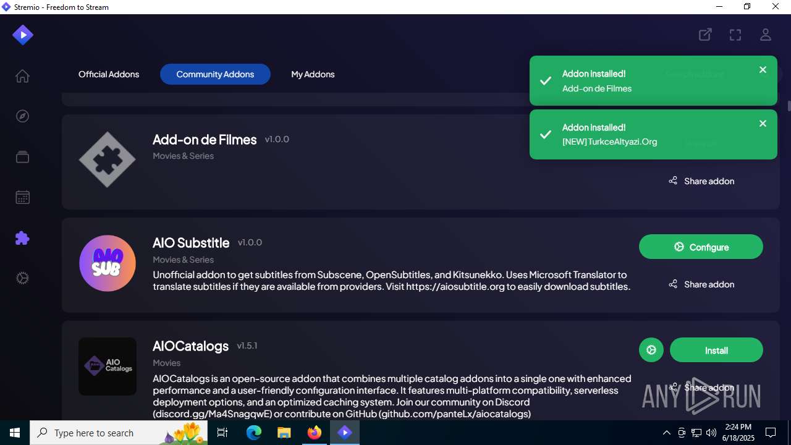Switch to Official Addons tab
791x445 pixels.
click(109, 74)
